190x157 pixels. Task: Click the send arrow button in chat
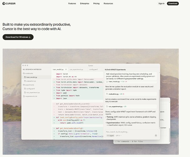click(x=156, y=136)
